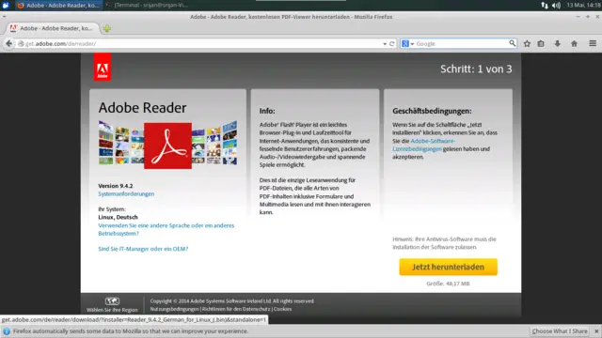Open the downloads arrow icon

(x=558, y=44)
